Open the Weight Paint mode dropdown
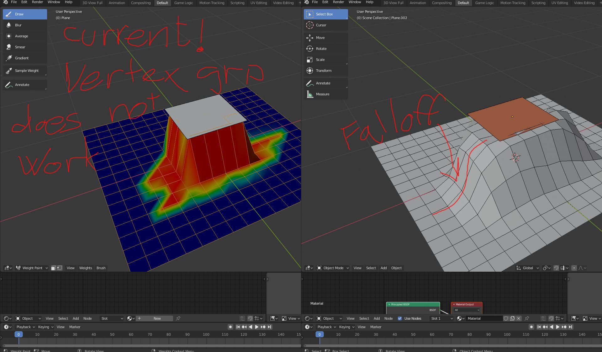602x352 pixels. 32,268
